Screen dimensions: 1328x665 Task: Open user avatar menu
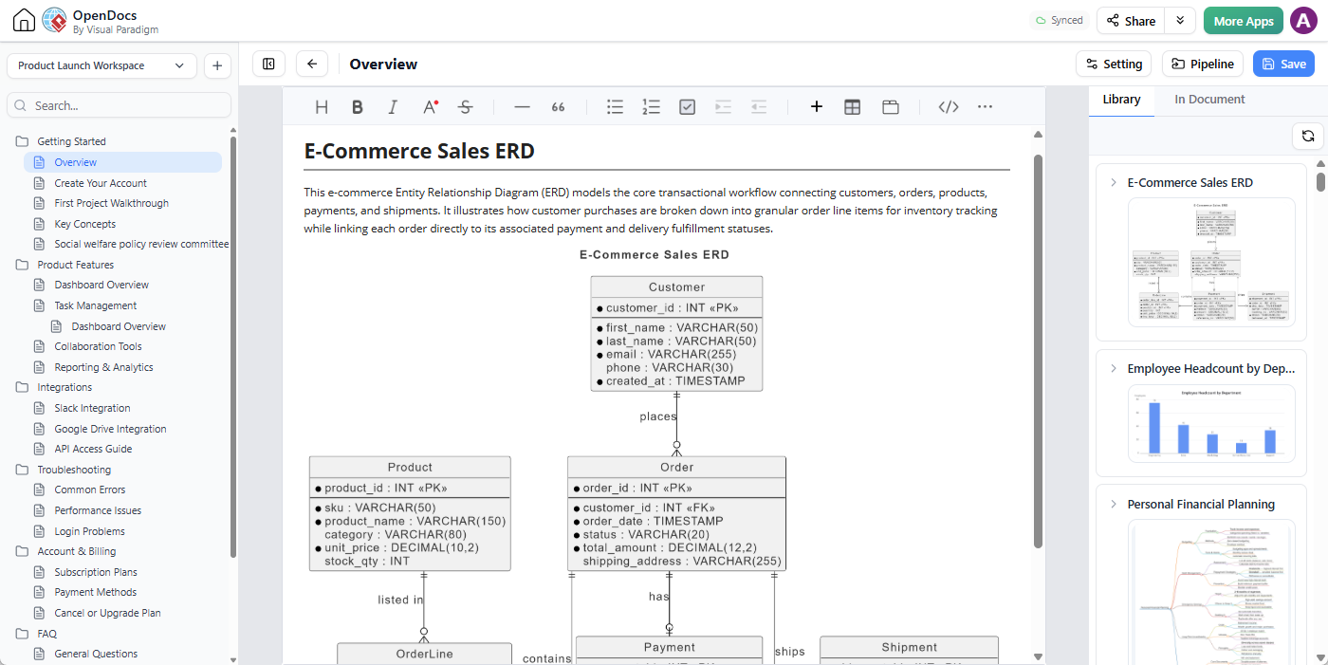coord(1303,21)
